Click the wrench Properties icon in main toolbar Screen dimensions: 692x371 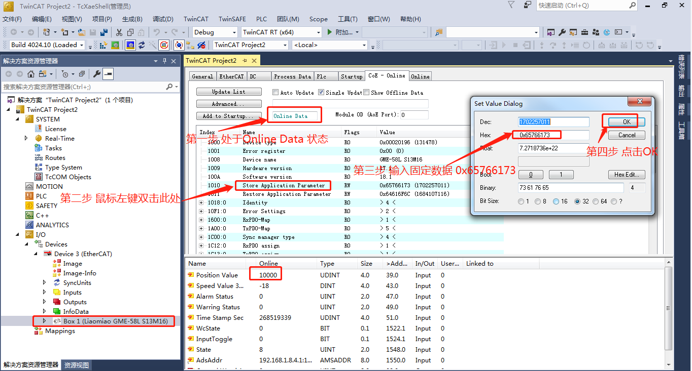click(x=562, y=32)
